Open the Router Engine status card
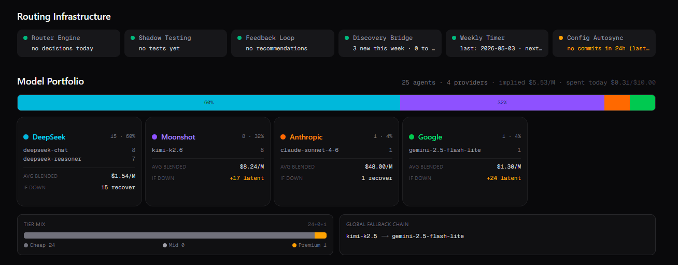678x265 pixels. click(68, 43)
